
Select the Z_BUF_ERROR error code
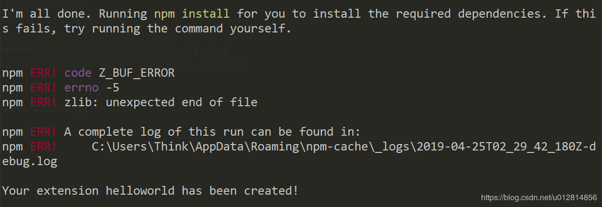pyautogui.click(x=136, y=73)
